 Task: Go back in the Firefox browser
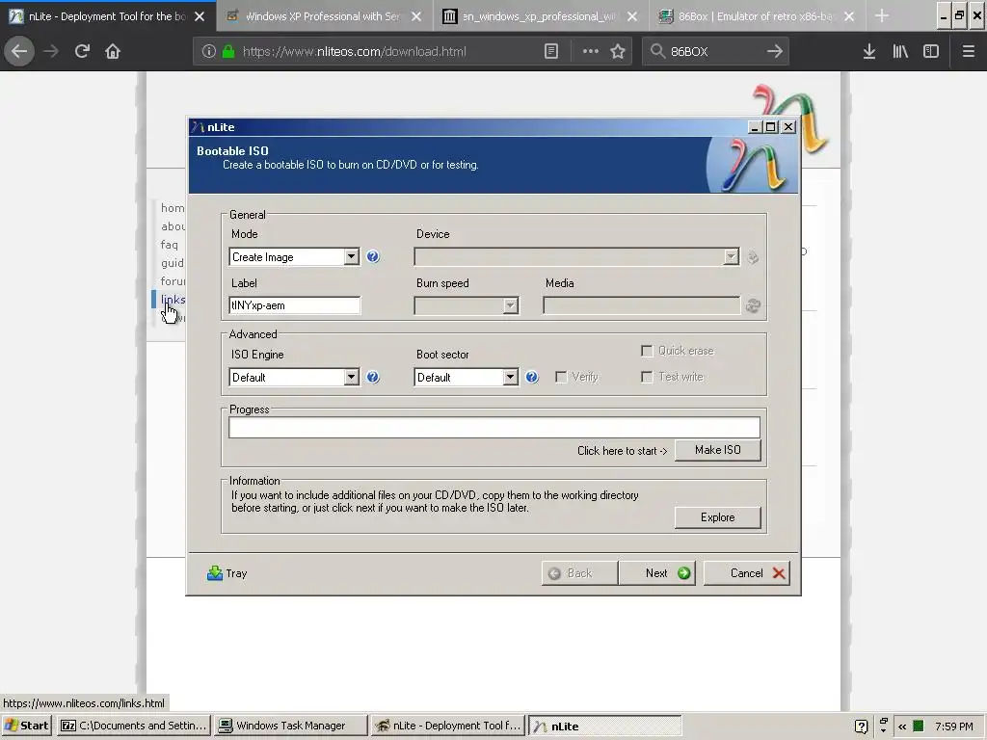click(x=19, y=51)
